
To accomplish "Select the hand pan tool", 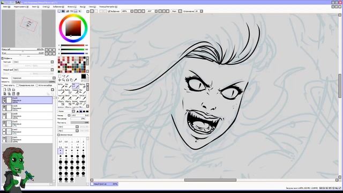I will click(x=71, y=80).
